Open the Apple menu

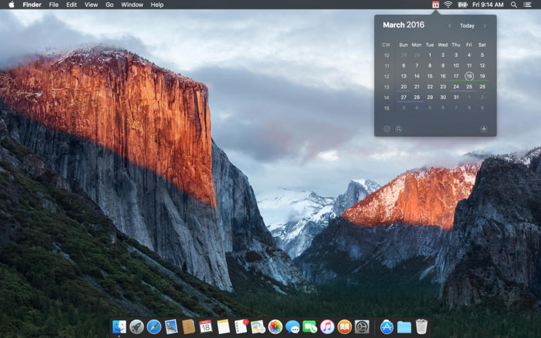[x=11, y=5]
